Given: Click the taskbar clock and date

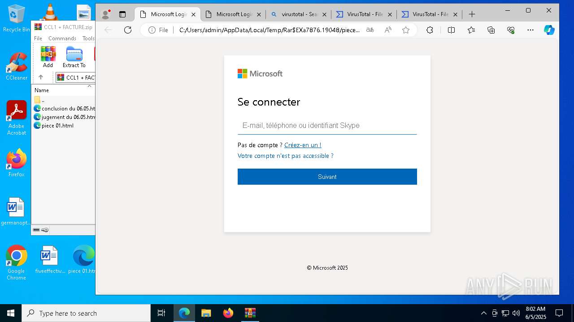Looking at the screenshot, I should tap(535, 313).
